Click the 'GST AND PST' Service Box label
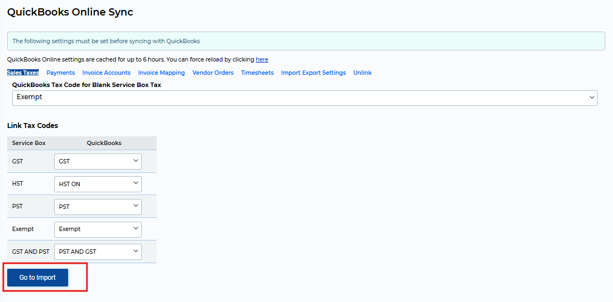 pos(31,252)
